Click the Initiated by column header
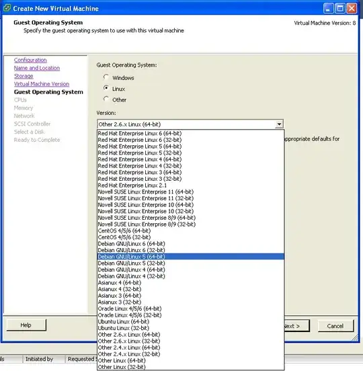 44,359
